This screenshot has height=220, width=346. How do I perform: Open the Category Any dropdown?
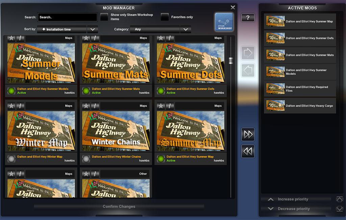coord(155,29)
